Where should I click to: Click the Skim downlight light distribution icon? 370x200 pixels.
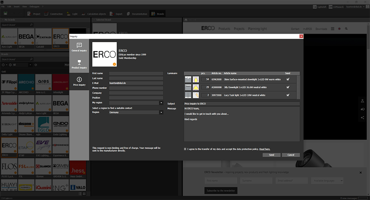pyautogui.click(x=196, y=80)
